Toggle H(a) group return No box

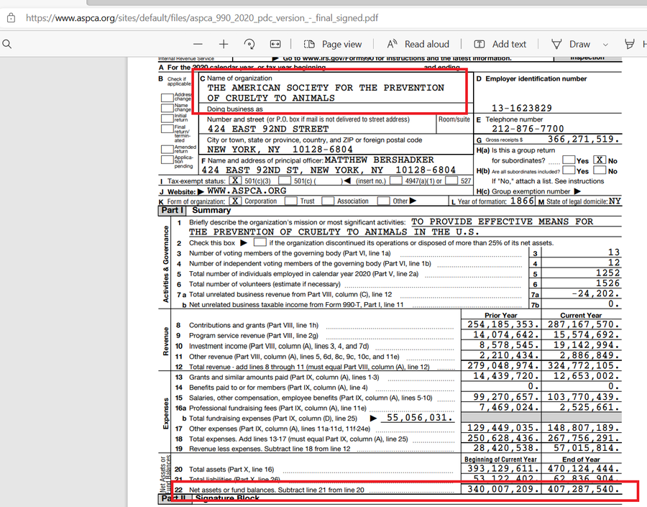click(x=600, y=160)
